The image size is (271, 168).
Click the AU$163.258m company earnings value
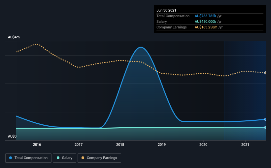tap(206, 27)
